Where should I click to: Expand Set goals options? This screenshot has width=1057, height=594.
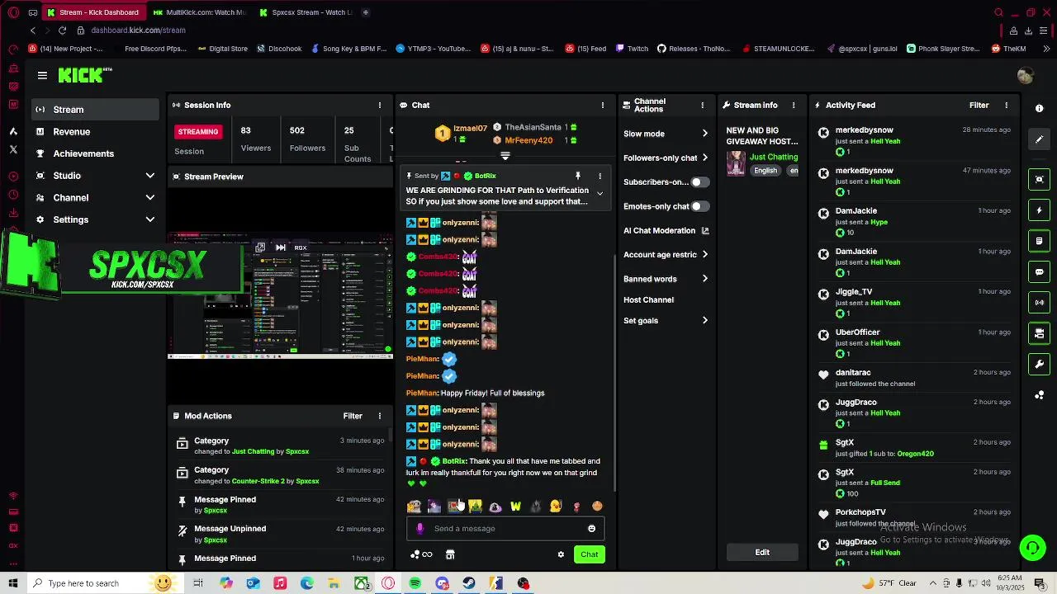(x=704, y=321)
